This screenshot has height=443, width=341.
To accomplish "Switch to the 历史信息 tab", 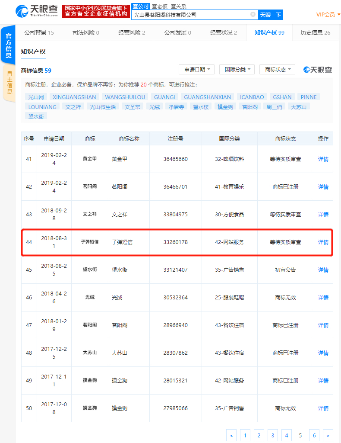I will [315, 32].
